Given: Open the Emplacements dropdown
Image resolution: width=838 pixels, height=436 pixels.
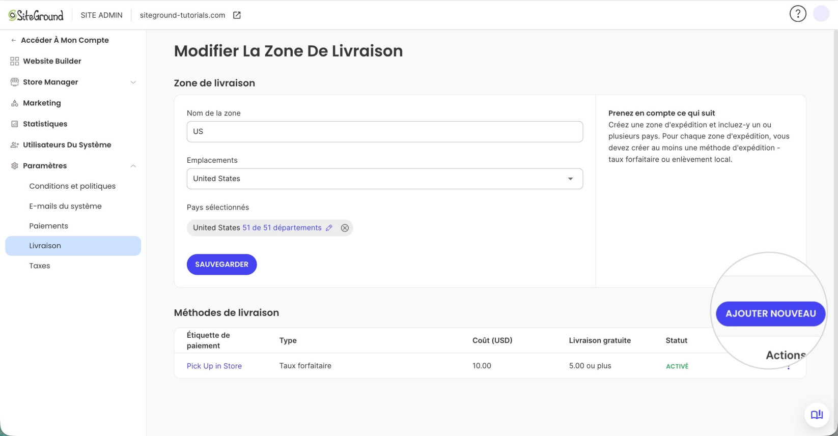Looking at the screenshot, I should 385,179.
